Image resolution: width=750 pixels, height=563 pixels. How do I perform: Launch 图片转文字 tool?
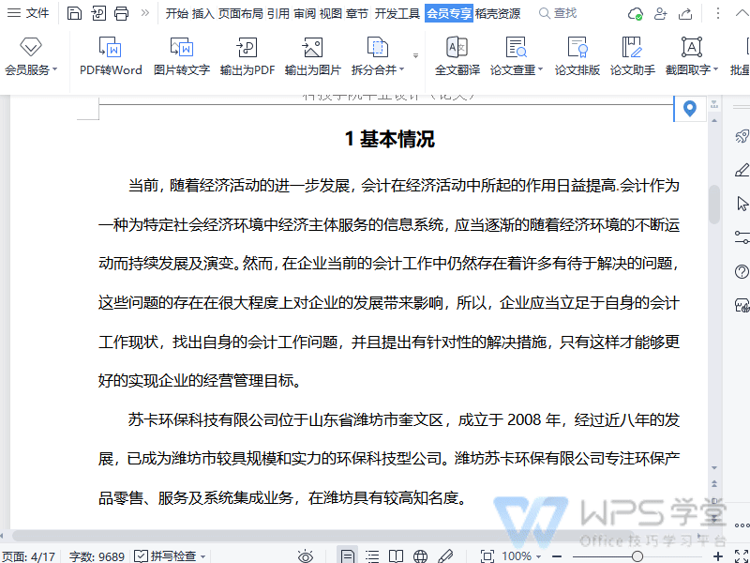coord(181,56)
